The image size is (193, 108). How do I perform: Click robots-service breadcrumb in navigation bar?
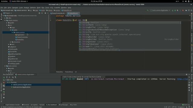point(21,10)
